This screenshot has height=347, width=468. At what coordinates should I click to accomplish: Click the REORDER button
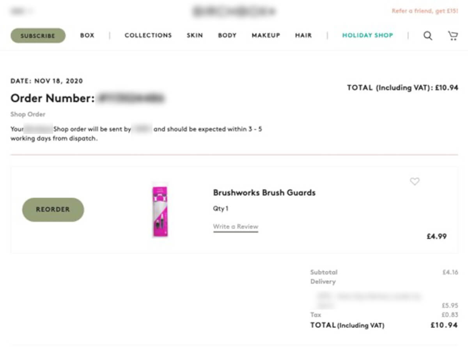53,210
